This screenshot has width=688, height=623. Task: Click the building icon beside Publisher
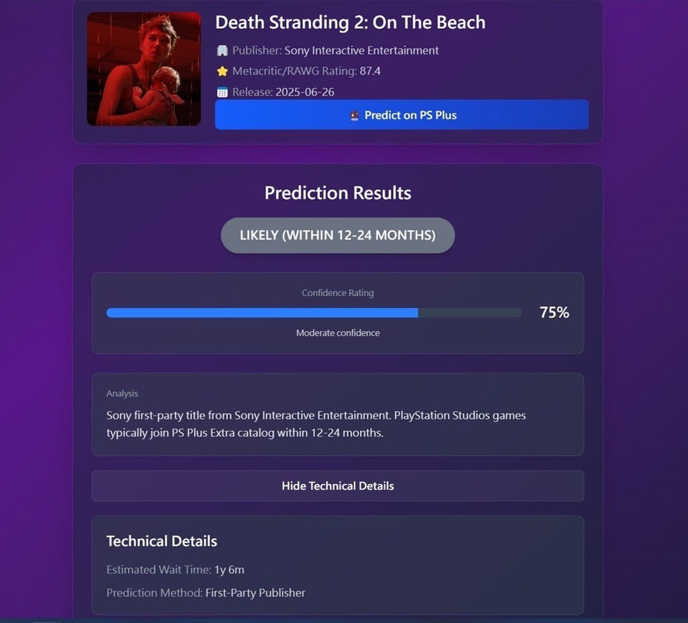click(222, 50)
